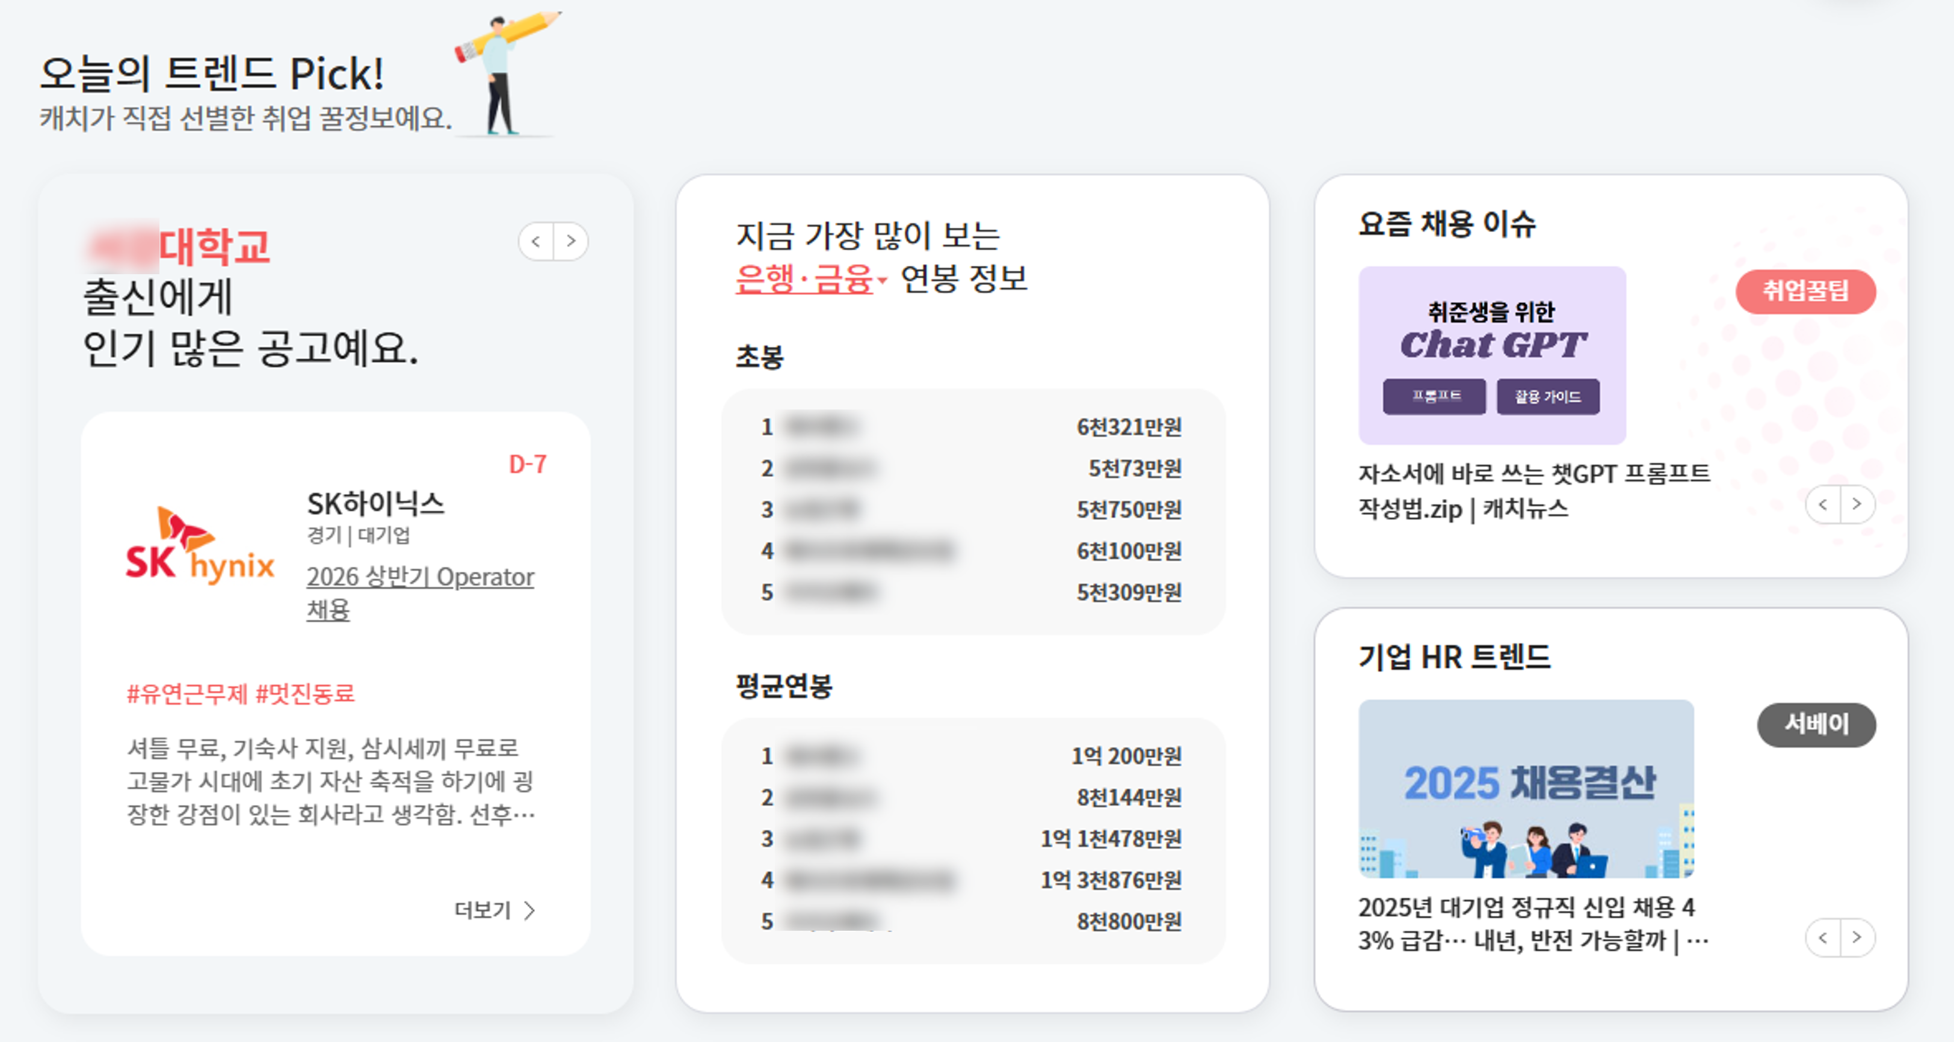
Task: Click next arrow in university job card
Action: (x=570, y=242)
